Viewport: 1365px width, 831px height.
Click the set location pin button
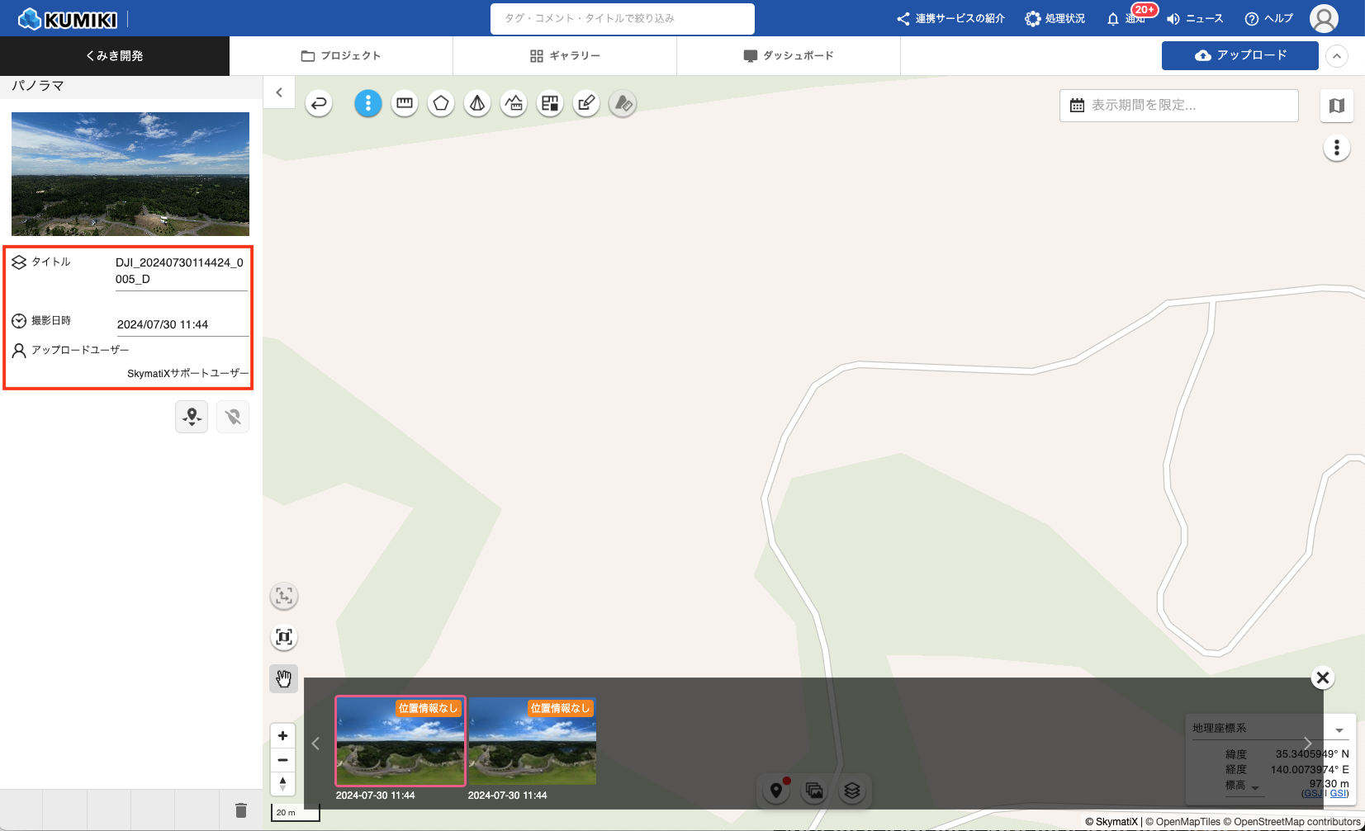(192, 417)
